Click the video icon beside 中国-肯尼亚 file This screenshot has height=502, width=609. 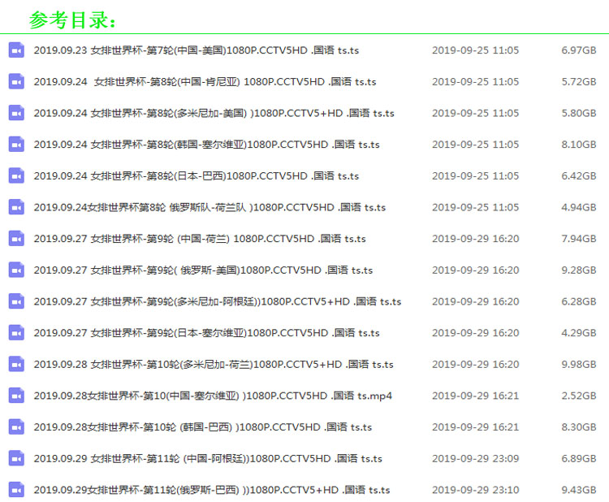tap(16, 82)
